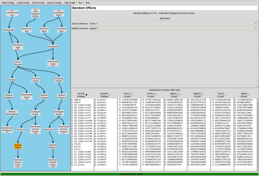Select the Save Barcode Final Scores node

[x=7, y=129]
